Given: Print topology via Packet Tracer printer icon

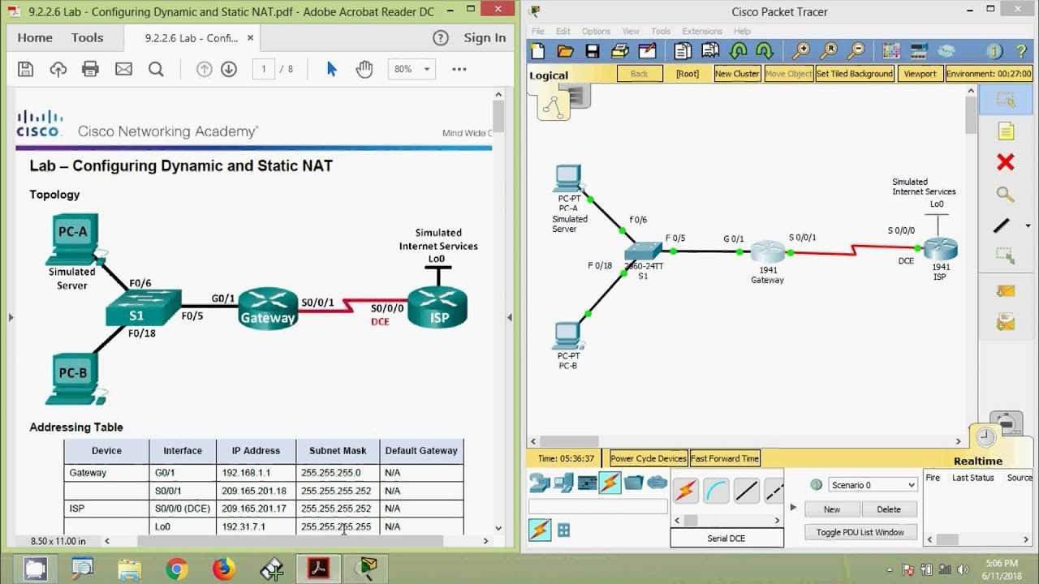Looking at the screenshot, I should 620,51.
